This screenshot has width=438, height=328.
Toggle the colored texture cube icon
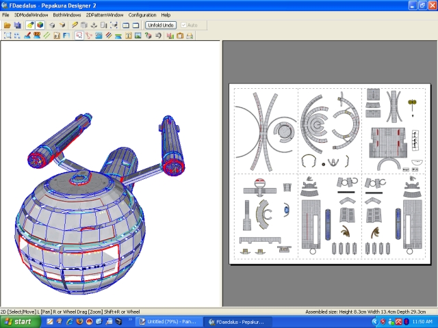40,25
